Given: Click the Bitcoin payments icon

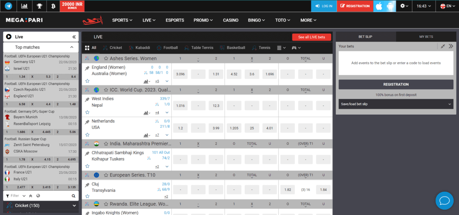Looking at the screenshot, I should click(53, 6).
